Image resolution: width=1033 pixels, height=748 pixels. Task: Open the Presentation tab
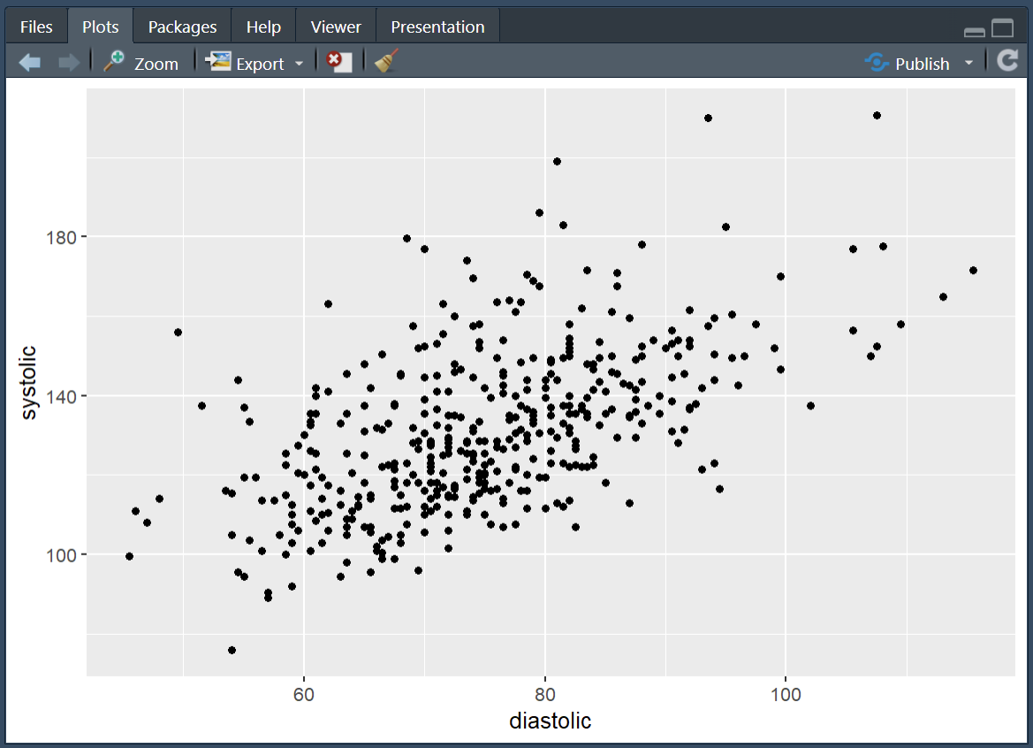point(437,27)
